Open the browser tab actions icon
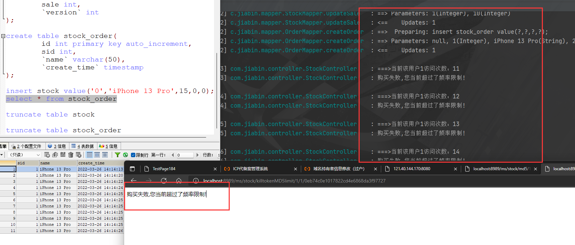The image size is (575, 245). pos(132,169)
